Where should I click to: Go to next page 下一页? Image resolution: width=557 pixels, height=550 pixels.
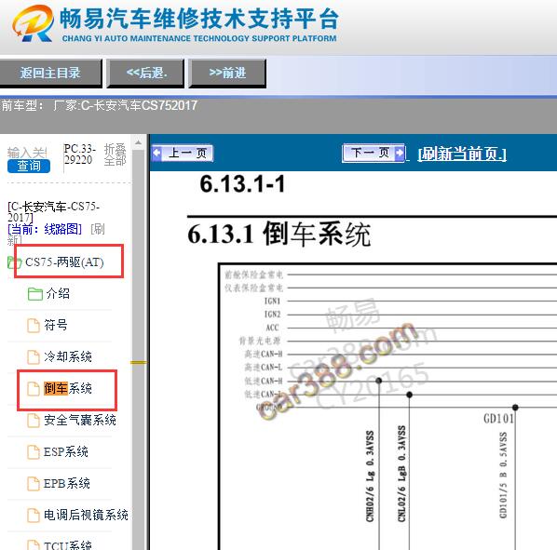click(x=374, y=154)
